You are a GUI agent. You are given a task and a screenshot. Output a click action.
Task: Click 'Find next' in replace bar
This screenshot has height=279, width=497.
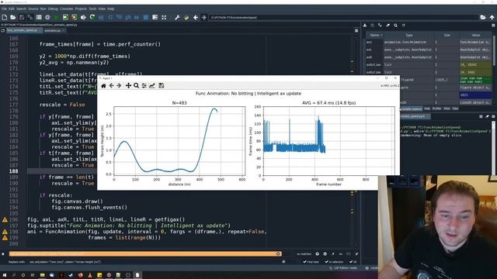pos(311,262)
